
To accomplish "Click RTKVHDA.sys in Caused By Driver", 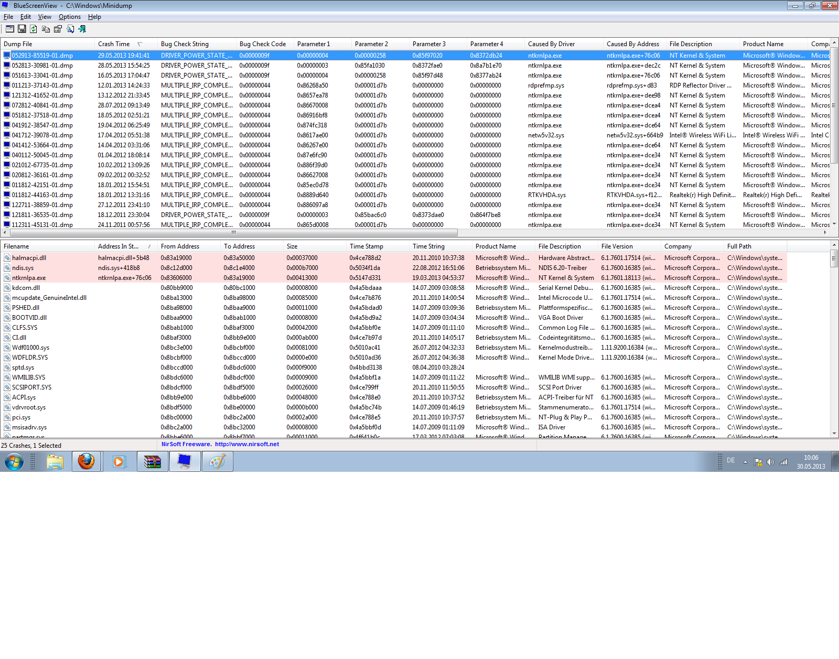I will tap(547, 195).
